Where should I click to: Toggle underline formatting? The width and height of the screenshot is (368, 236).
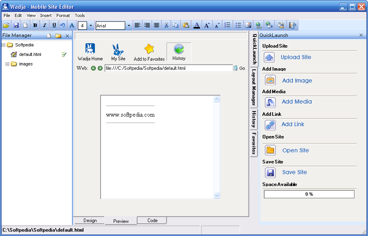[x=54, y=25]
